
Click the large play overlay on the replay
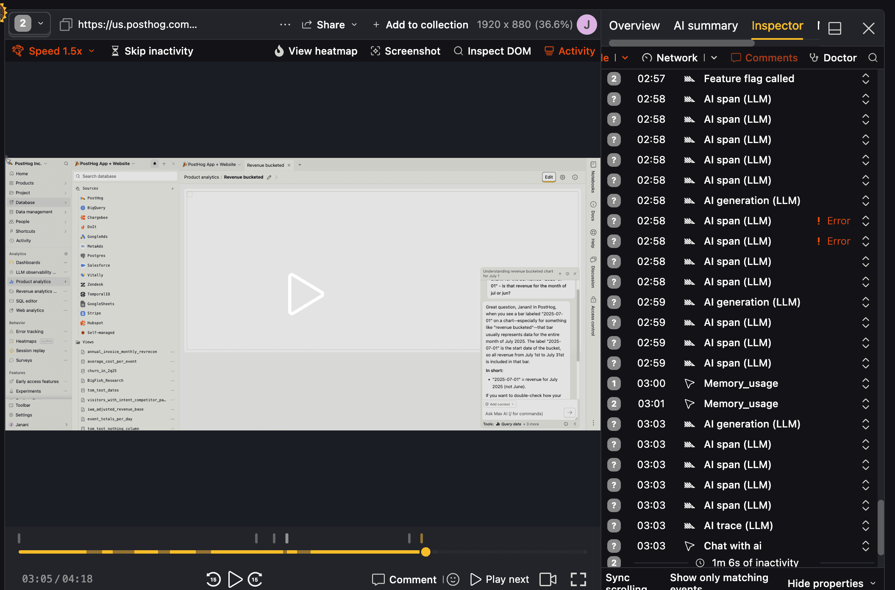(306, 294)
